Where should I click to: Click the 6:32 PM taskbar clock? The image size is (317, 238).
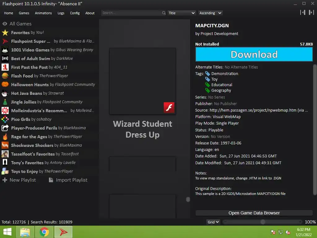[304, 230]
